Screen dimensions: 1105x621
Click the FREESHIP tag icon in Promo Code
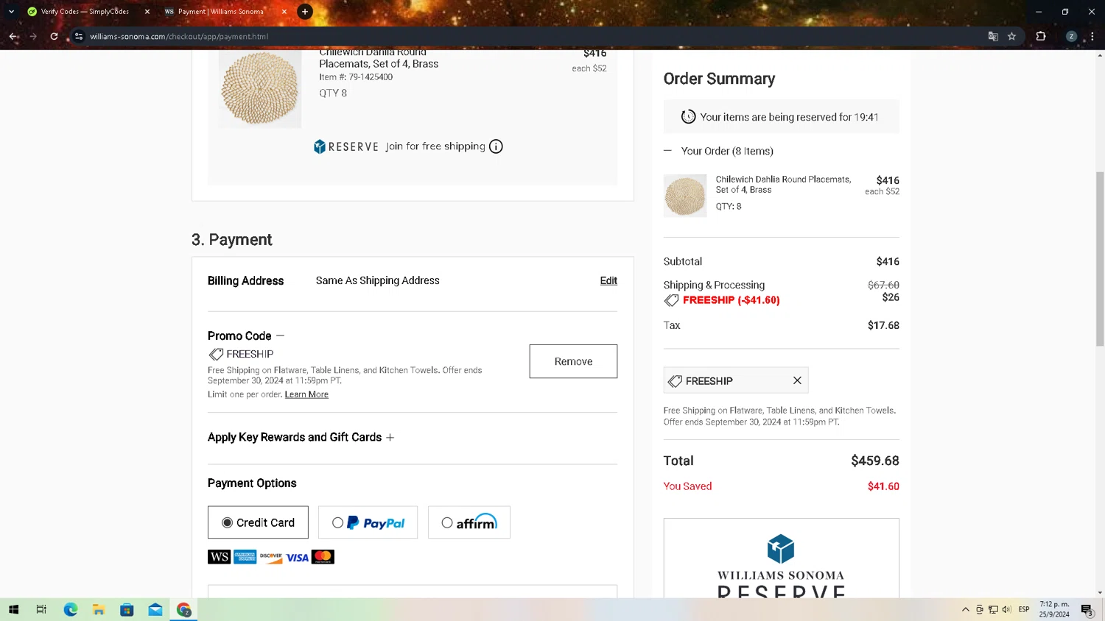point(216,355)
